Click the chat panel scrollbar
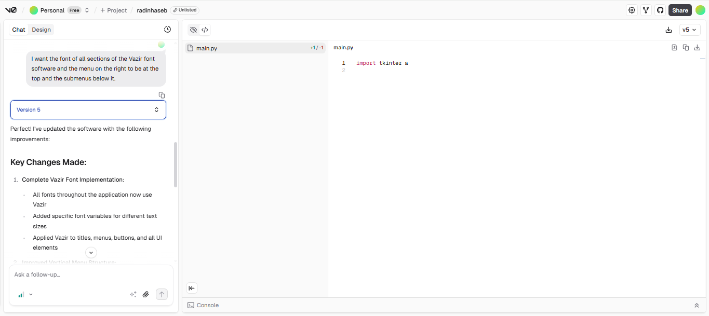The height and width of the screenshot is (316, 709). point(176,164)
